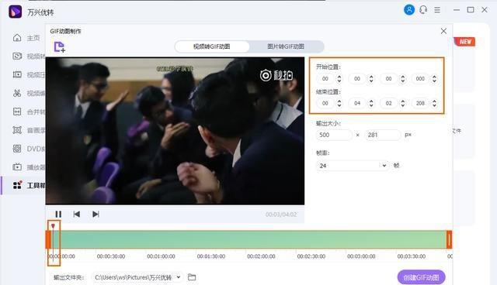The width and height of the screenshot is (497, 285).
Task: Click the 万兴优转 app logo
Action: pyautogui.click(x=15, y=12)
